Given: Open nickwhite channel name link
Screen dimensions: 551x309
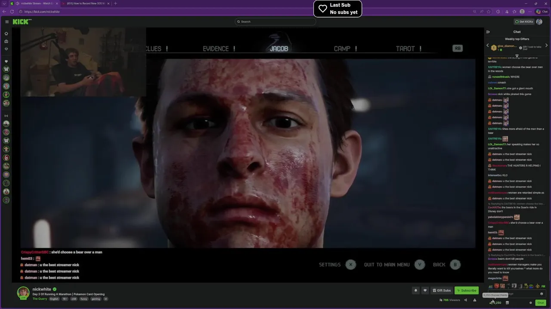Looking at the screenshot, I should (x=42, y=289).
